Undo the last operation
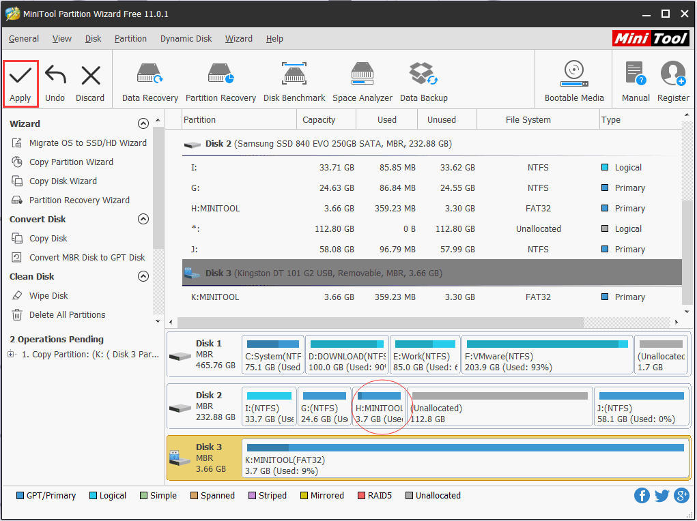Viewport: 697px width, 521px height. click(55, 83)
